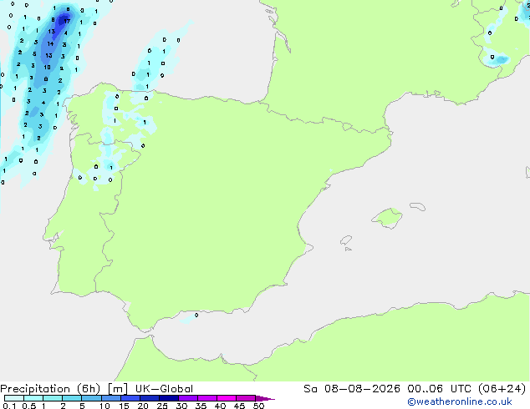The width and height of the screenshot is (530, 409).
Task: Click the '(06+24)' forecast run text
Action: (x=502, y=389)
